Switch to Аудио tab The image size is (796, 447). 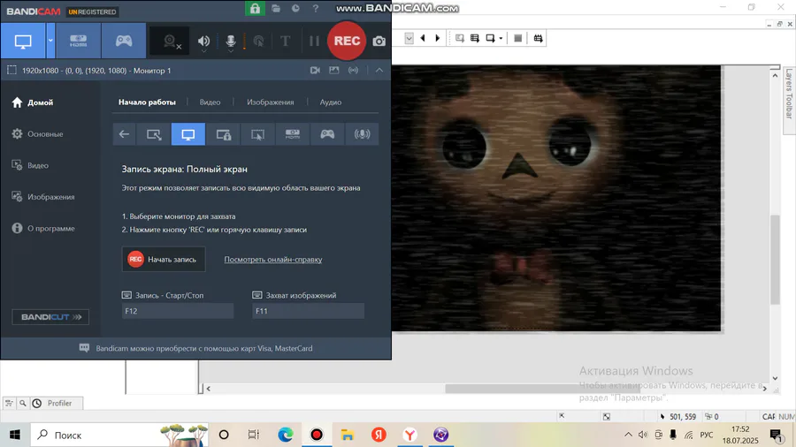coord(330,102)
